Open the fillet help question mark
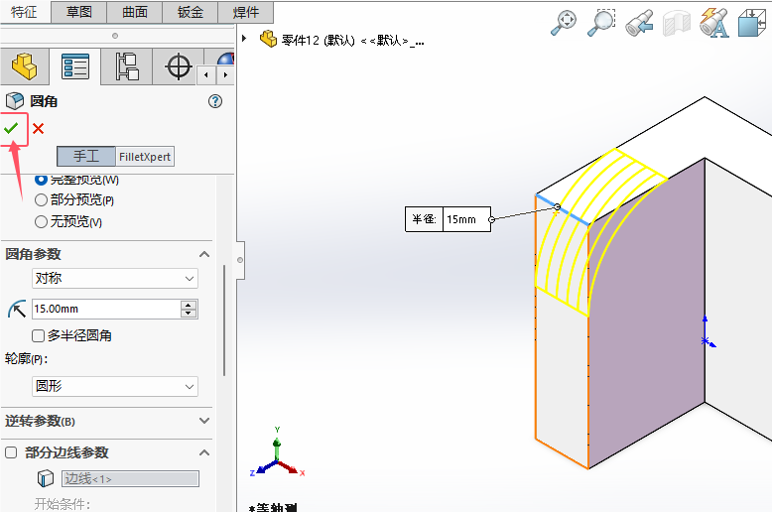The height and width of the screenshot is (512, 772). click(215, 101)
